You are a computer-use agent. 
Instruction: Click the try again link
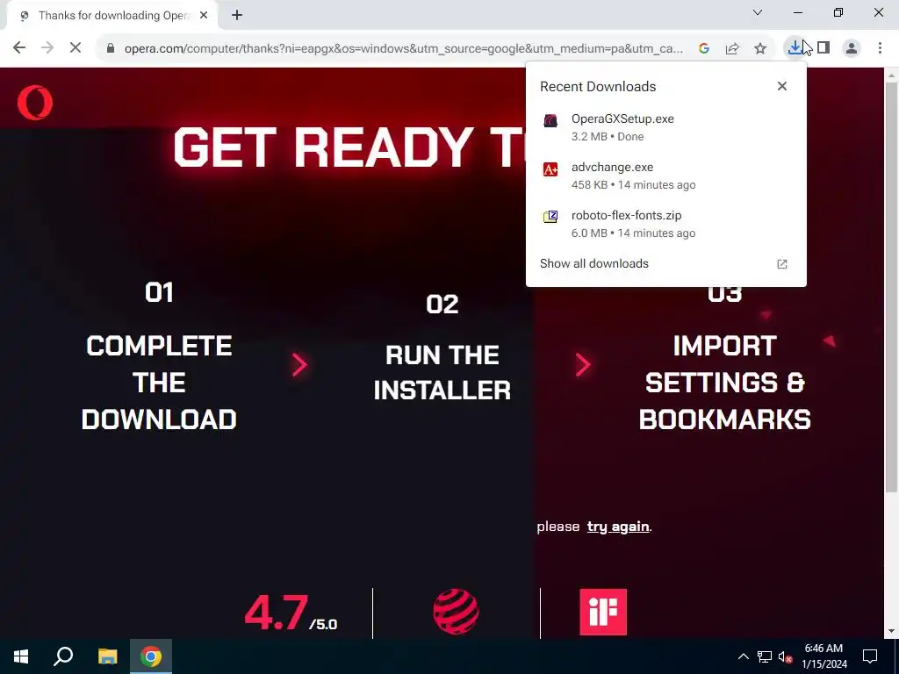click(618, 527)
